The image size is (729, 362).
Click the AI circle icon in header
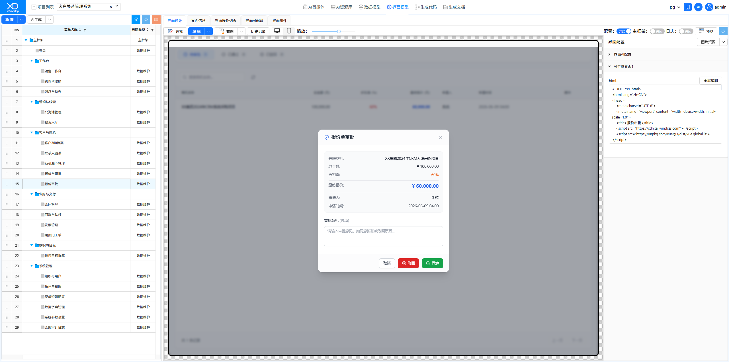[x=698, y=7]
